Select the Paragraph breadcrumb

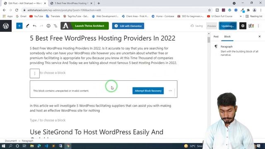27,141
